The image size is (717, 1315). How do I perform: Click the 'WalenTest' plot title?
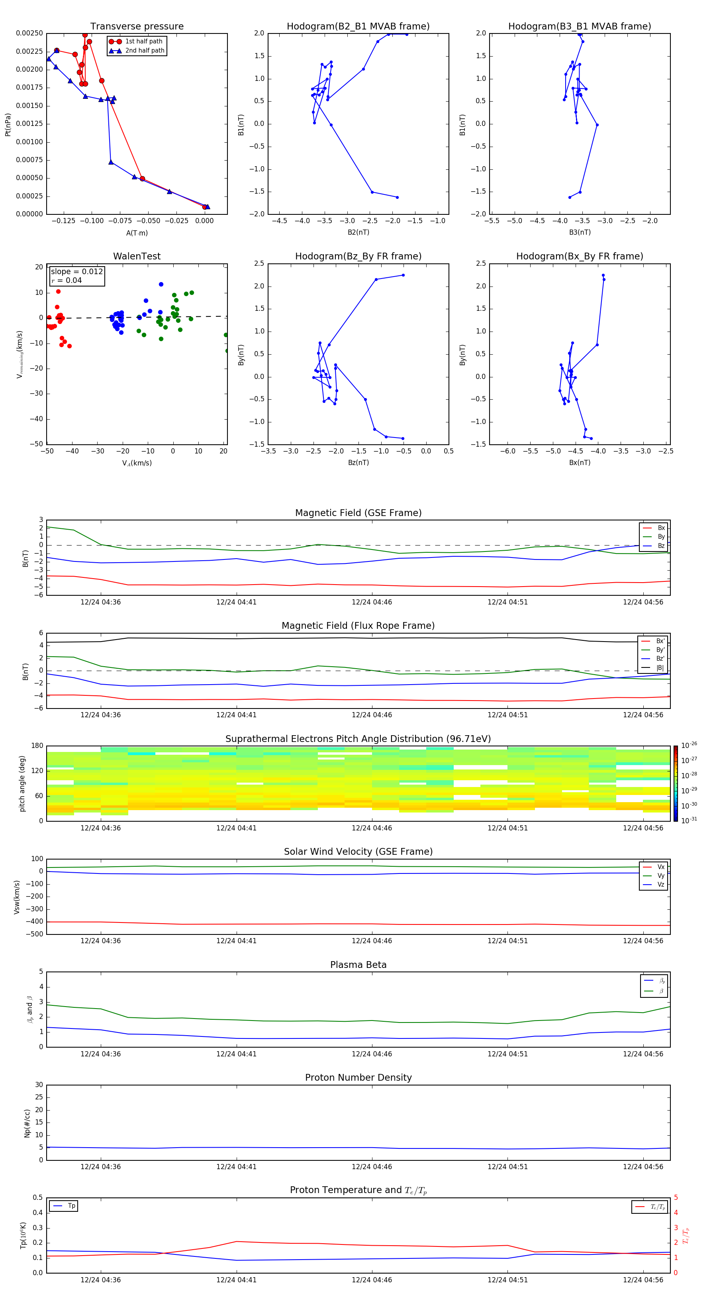137,256
